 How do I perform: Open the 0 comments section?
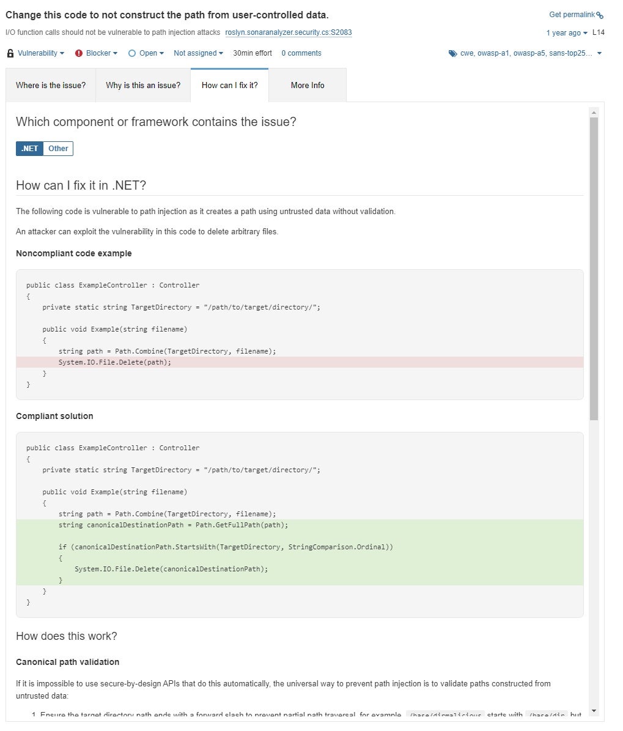(x=301, y=53)
